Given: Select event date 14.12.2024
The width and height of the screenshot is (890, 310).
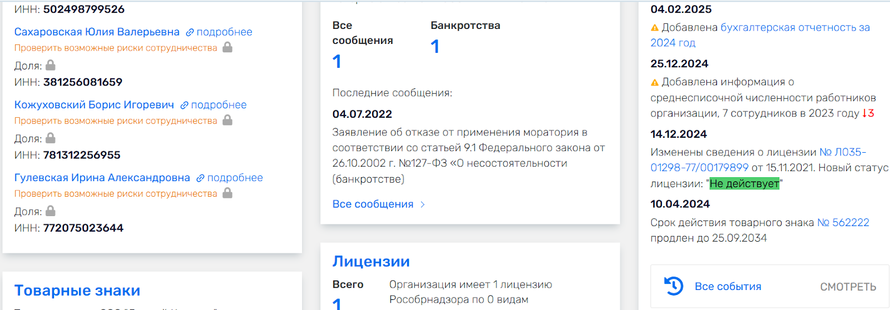Looking at the screenshot, I should click(x=679, y=134).
